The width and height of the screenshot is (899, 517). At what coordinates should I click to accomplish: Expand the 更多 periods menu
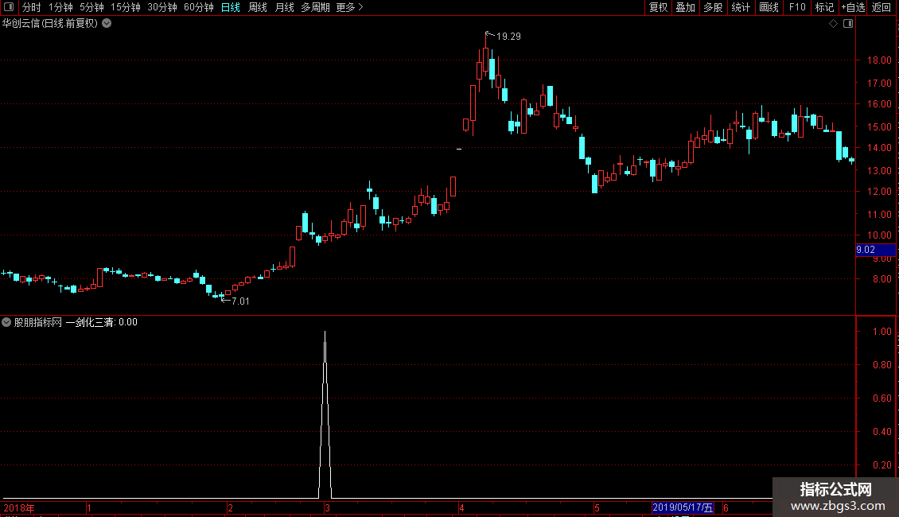point(350,7)
